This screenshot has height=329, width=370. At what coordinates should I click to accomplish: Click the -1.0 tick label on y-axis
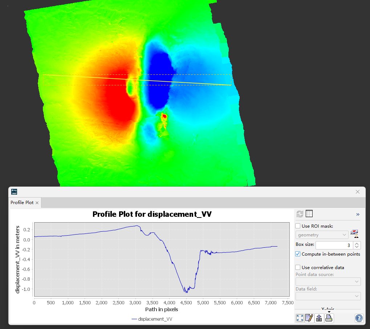26,289
